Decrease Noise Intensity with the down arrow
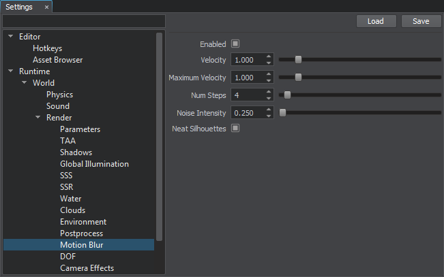Viewport: 444px width, 277px height. click(x=269, y=116)
